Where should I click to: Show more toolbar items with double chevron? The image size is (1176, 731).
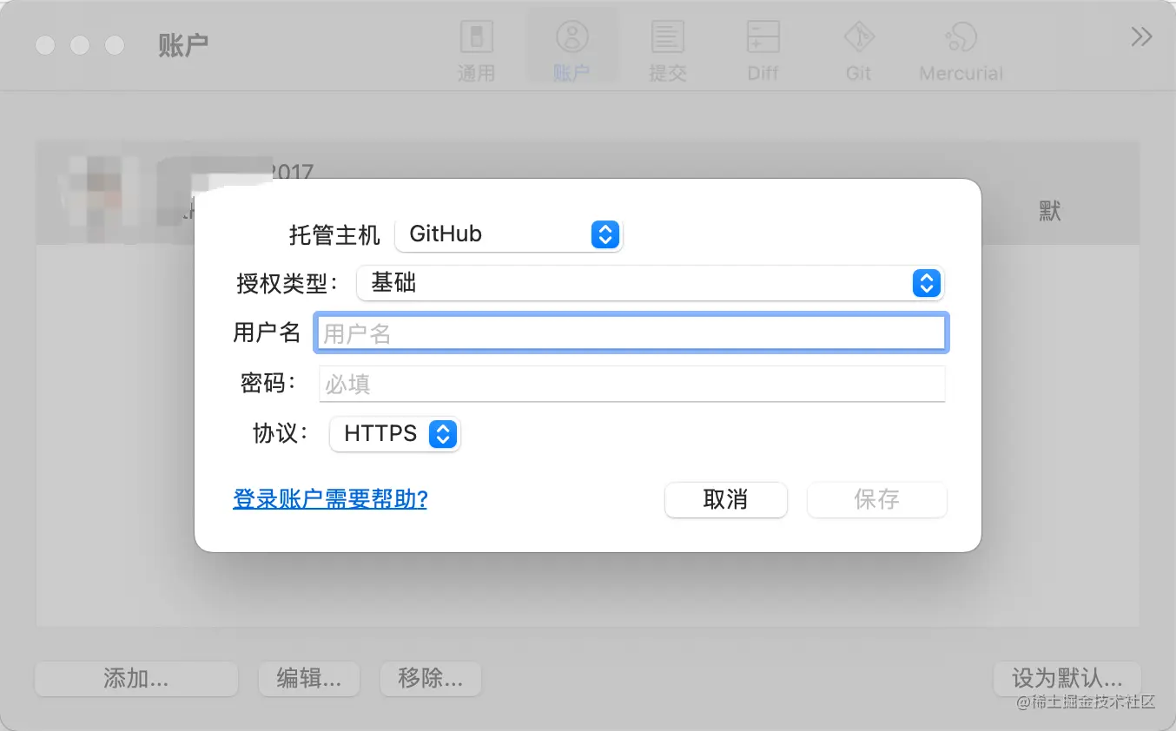(1141, 36)
